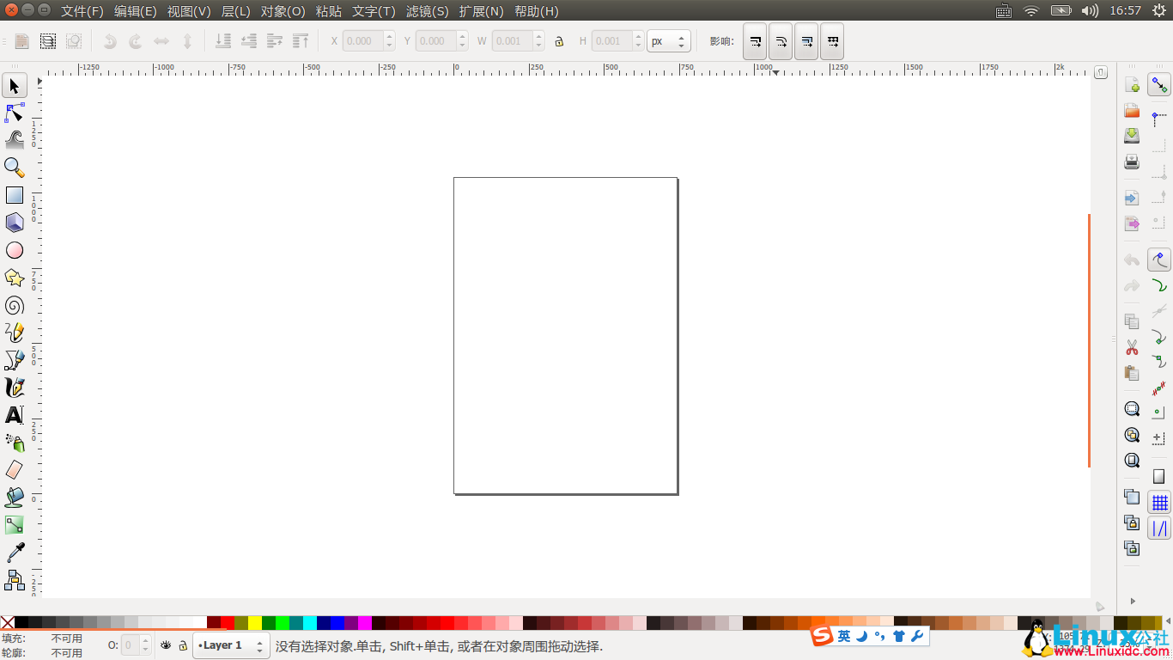Viewport: 1173px width, 660px height.
Task: Select the Spiral tool
Action: tap(15, 305)
